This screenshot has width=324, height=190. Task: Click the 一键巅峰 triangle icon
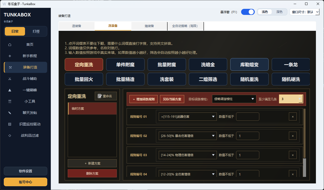click(x=10, y=90)
